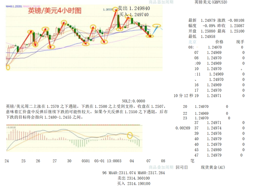This screenshot has width=257, height=186.
Task: Click the 24 date on the time axis
Action: [x=7, y=161]
